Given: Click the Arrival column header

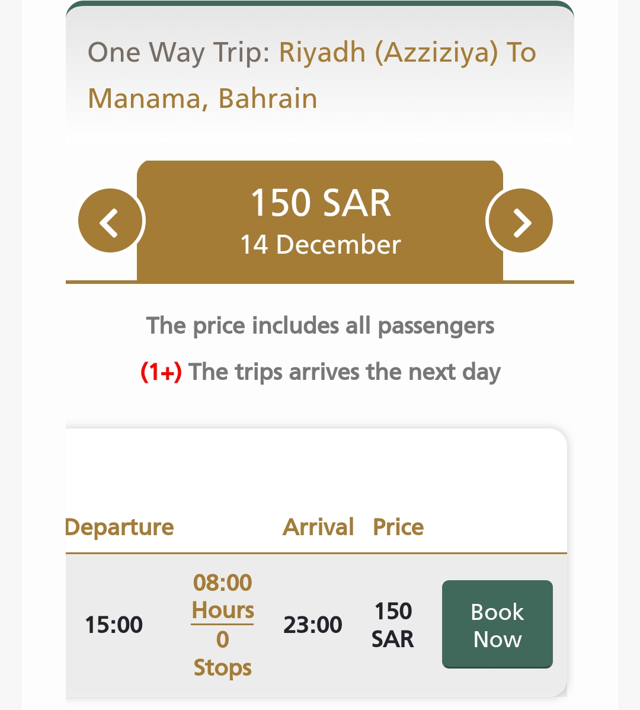Looking at the screenshot, I should 318,527.
